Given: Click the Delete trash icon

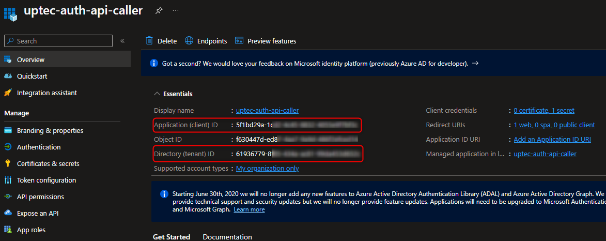Looking at the screenshot, I should click(x=149, y=41).
